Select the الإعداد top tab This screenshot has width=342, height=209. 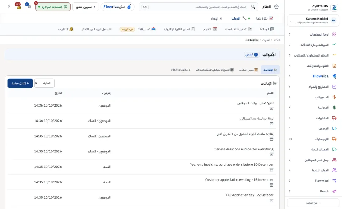click(x=216, y=18)
